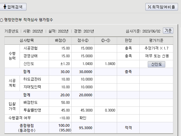This screenshot has width=181, height=136.
Task: Click the 20.0000 subtotal score
Action: click(x=86, y=95)
